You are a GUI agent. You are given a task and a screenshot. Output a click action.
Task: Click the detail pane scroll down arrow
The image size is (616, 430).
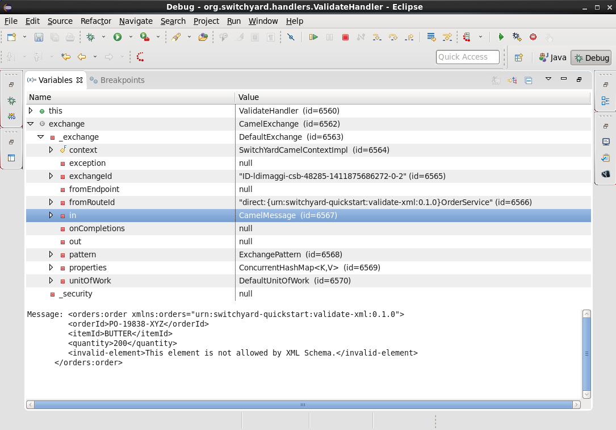pos(586,394)
